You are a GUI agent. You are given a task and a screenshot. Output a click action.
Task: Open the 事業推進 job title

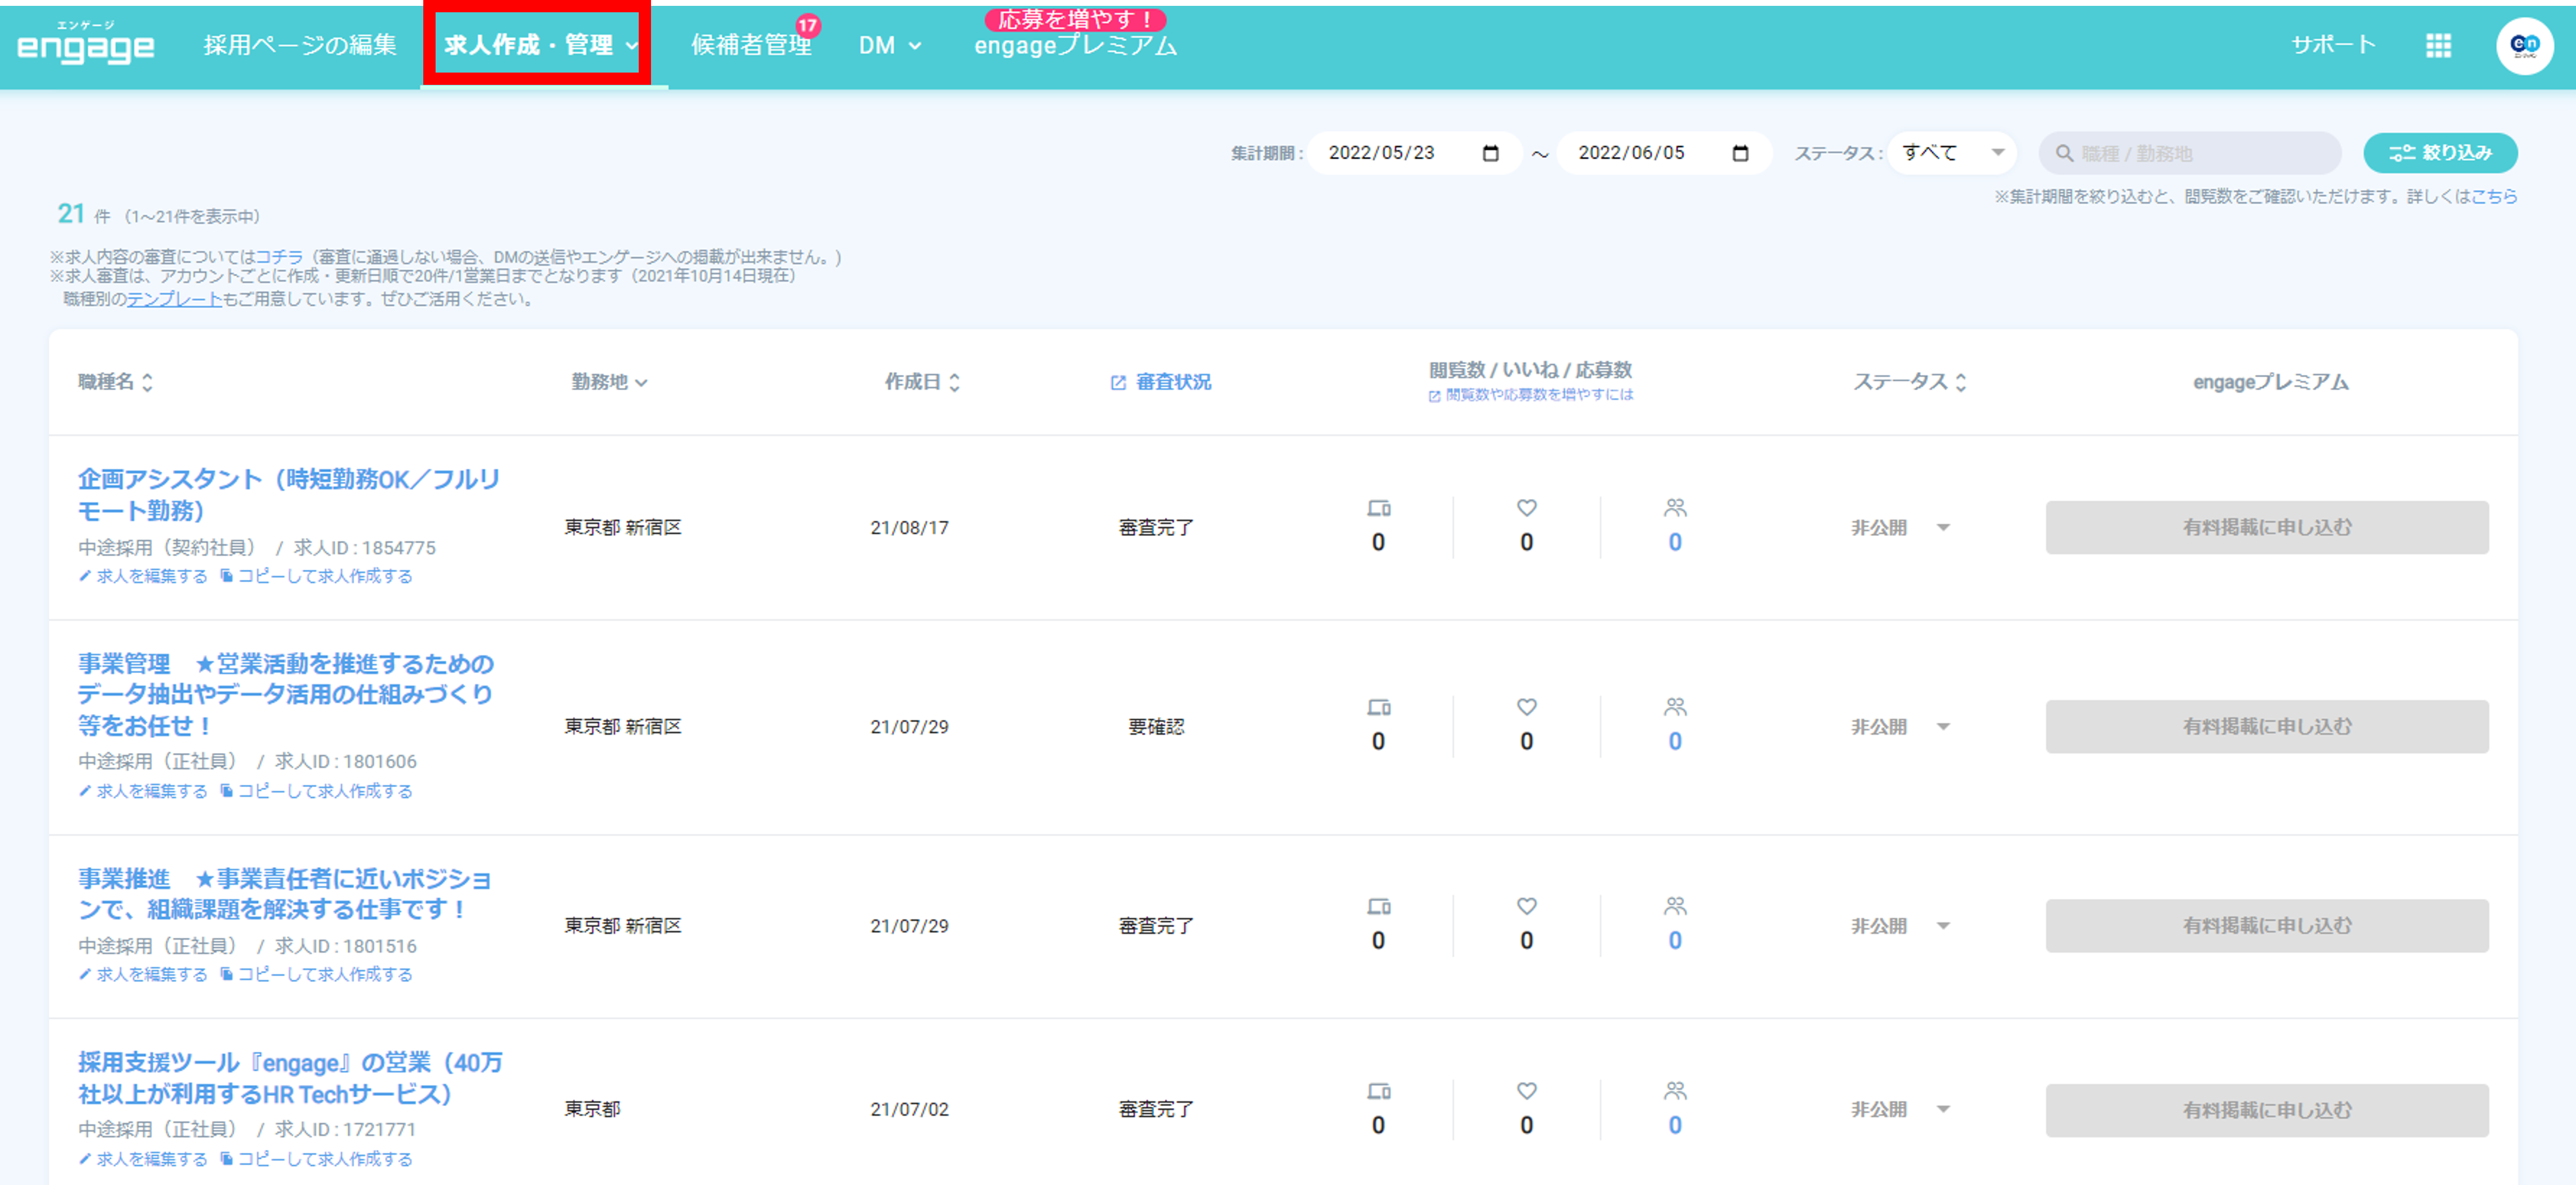(x=285, y=893)
